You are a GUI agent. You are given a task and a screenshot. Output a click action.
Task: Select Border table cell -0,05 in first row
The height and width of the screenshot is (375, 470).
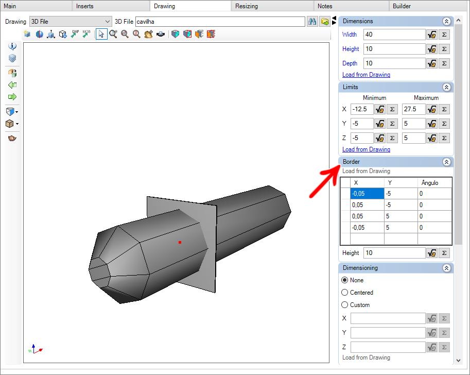367,194
